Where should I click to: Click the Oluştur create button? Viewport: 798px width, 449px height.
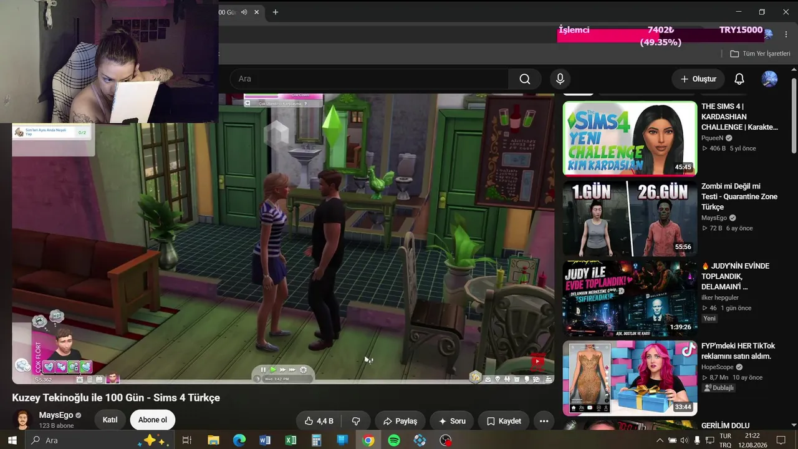click(698, 79)
